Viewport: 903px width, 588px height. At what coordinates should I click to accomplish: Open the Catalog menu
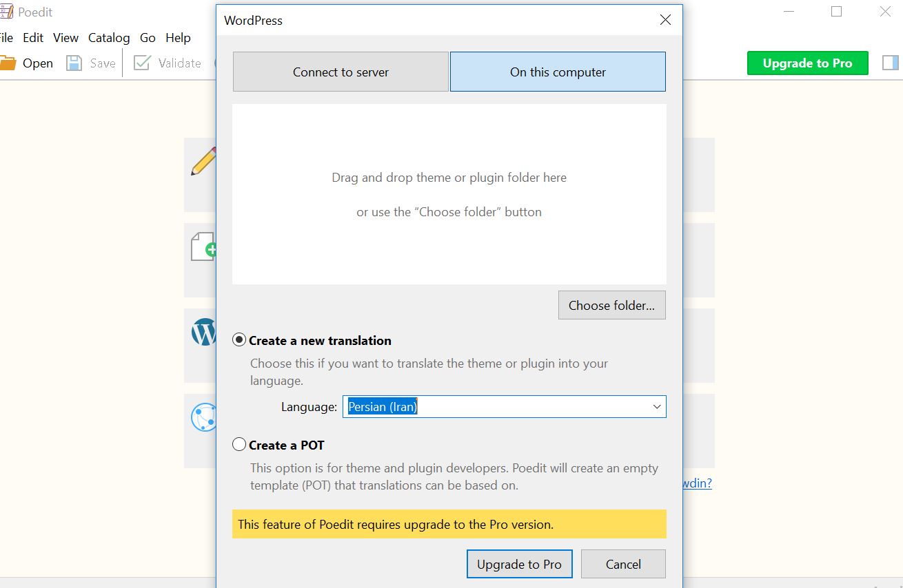tap(109, 38)
